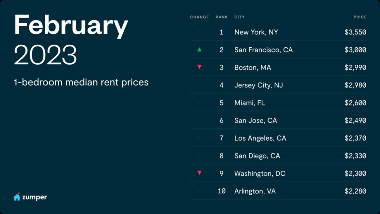The width and height of the screenshot is (380, 214).
Task: Click the New York, NY row
Action: [256, 32]
